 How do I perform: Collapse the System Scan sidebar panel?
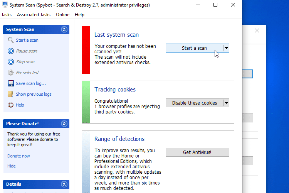pos(64,30)
